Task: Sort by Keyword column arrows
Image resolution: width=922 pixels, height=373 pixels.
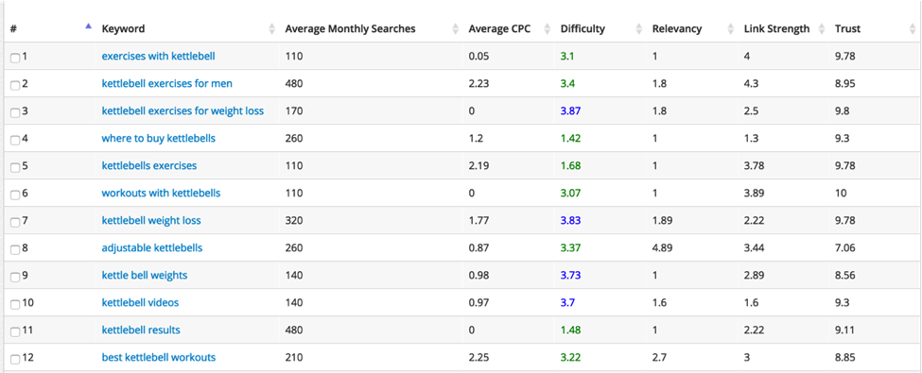Action: coord(271,28)
